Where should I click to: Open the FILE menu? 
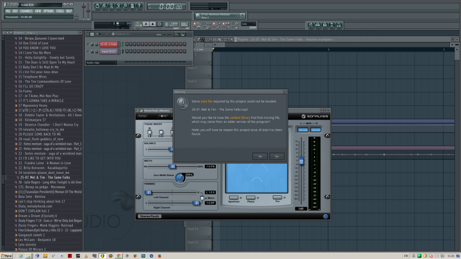click(x=8, y=11)
